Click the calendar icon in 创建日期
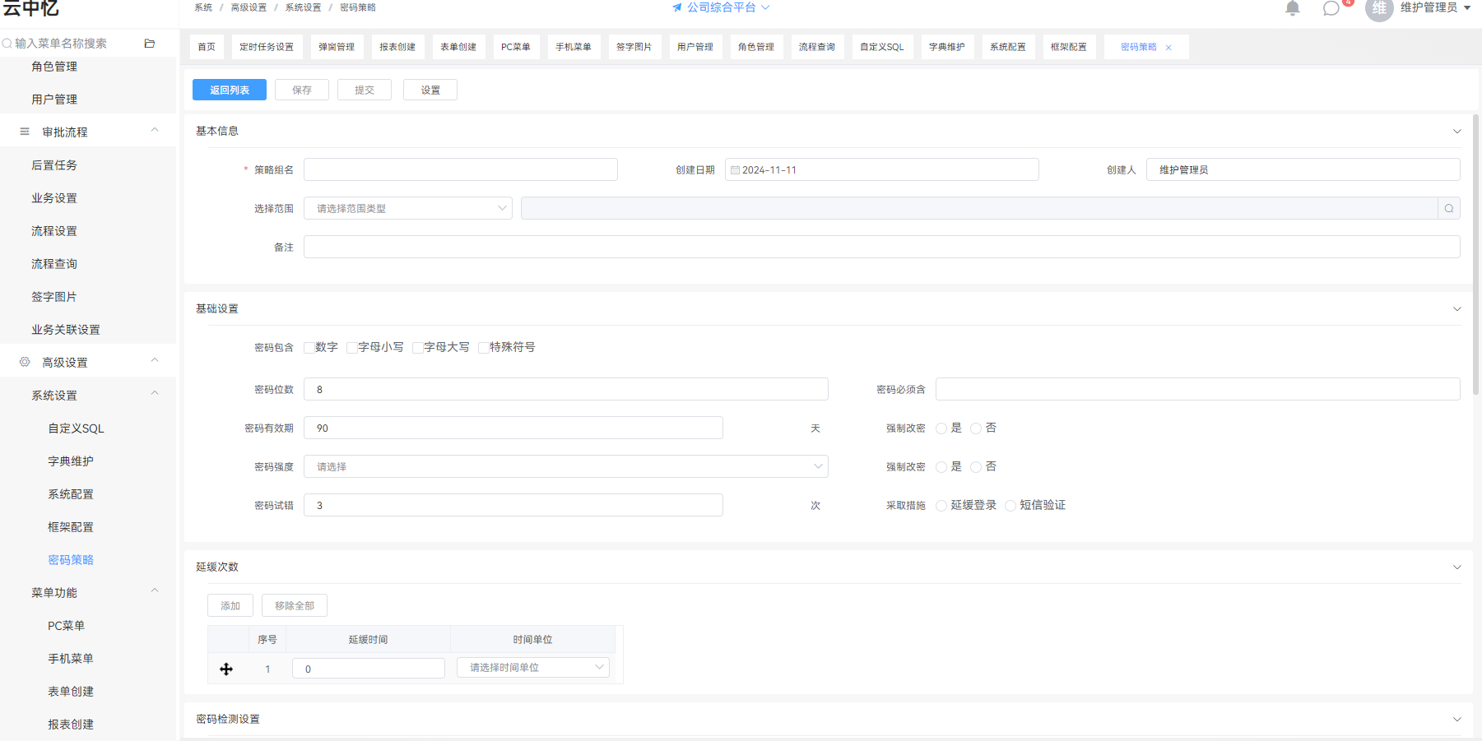The height and width of the screenshot is (741, 1482). pos(735,170)
